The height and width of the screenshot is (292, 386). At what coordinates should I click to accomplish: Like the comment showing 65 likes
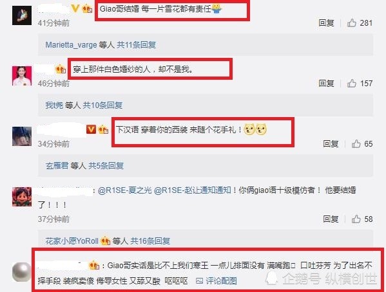click(x=356, y=144)
